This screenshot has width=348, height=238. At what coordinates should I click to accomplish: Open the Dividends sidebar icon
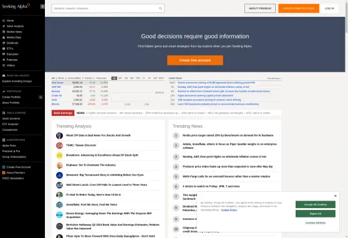[4, 43]
